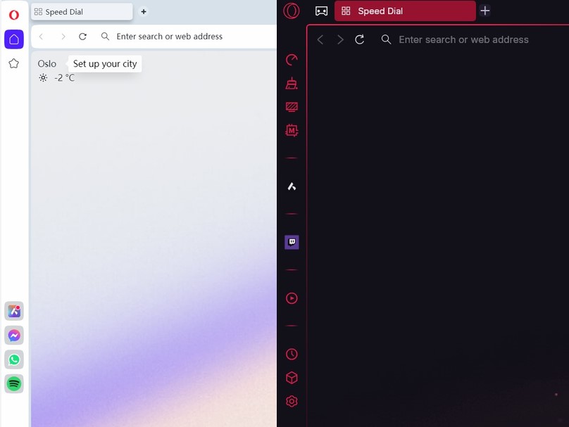Open the GX Cleaner broom icon
The image size is (569, 427).
coord(292,84)
